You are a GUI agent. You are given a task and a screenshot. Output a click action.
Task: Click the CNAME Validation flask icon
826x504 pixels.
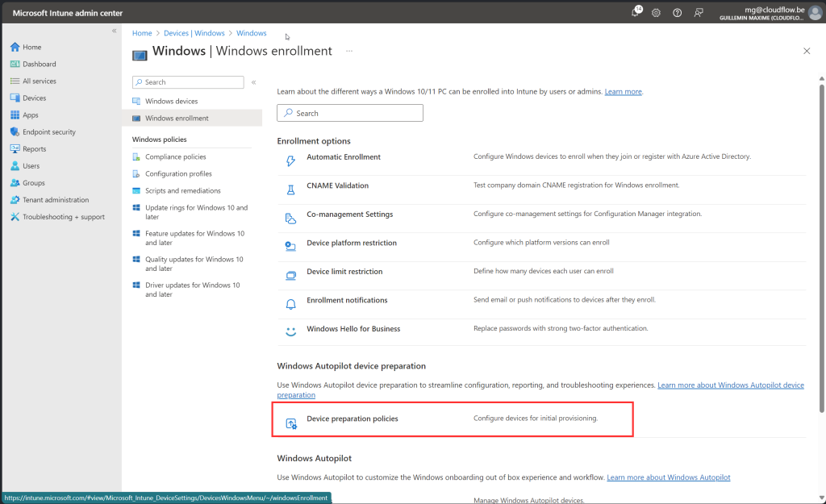[290, 190]
